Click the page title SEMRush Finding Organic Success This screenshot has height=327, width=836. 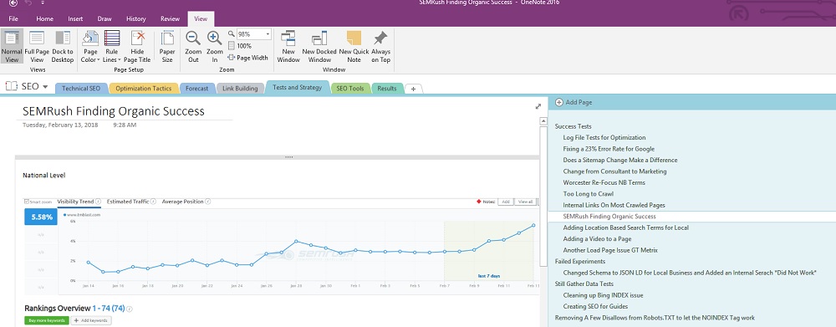pos(114,111)
